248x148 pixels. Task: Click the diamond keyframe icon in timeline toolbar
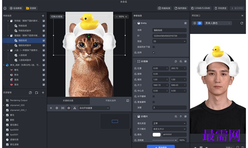coord(57,108)
